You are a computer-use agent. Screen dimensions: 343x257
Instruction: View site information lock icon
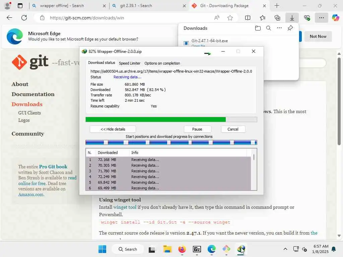(42, 18)
